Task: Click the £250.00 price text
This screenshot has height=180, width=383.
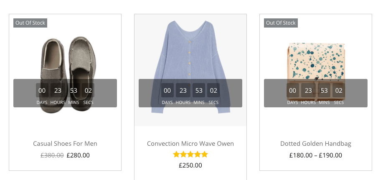Action: pos(190,165)
